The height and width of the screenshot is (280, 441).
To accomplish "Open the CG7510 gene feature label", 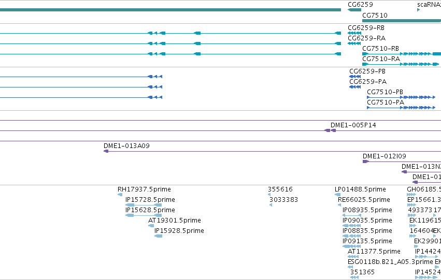I will pos(375,15).
